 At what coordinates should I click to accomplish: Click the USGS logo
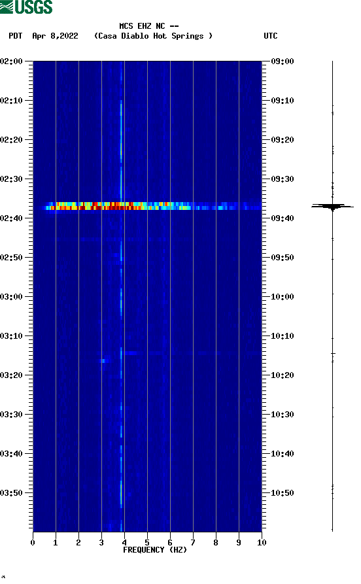[26, 7]
